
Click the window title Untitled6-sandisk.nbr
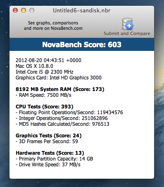81,11
